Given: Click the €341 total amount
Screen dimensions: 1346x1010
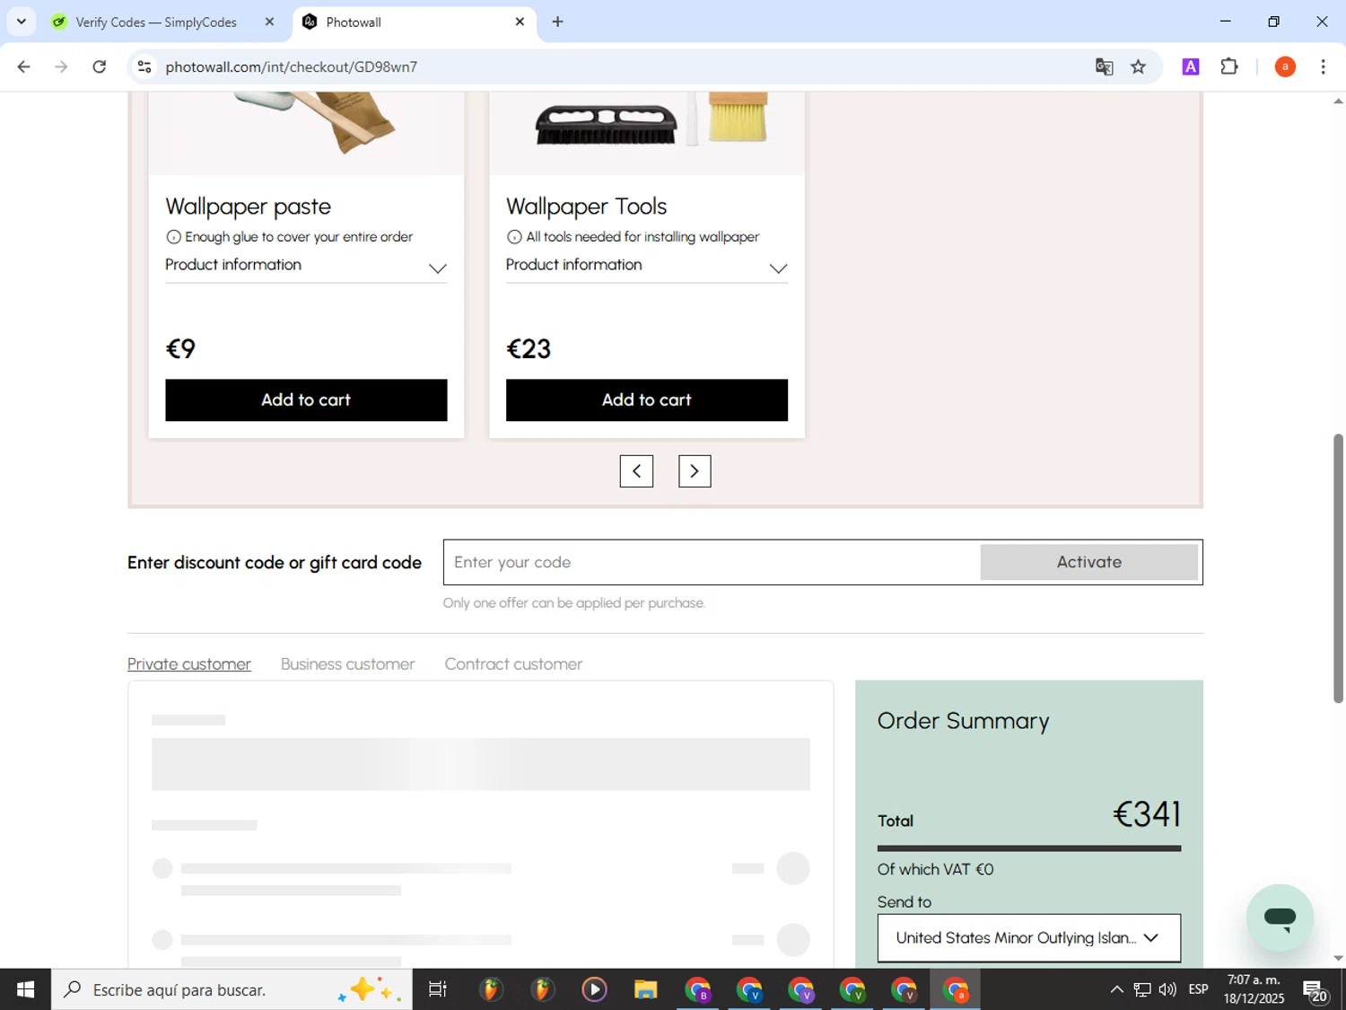Looking at the screenshot, I should point(1147,814).
